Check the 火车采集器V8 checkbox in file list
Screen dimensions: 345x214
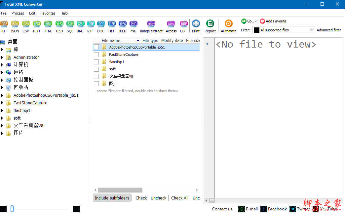96,76
